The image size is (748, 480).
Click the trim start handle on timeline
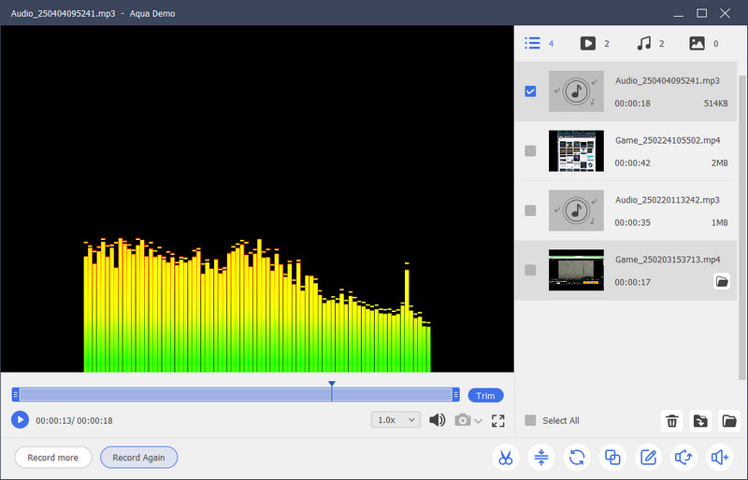(16, 395)
